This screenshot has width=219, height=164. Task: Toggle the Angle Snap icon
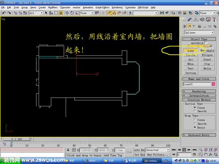coord(114,13)
